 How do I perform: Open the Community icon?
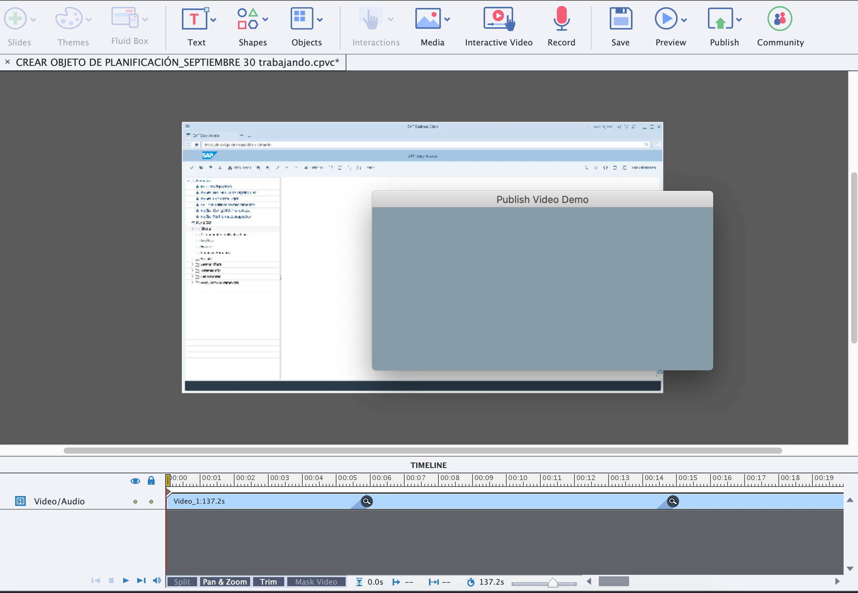(x=780, y=19)
